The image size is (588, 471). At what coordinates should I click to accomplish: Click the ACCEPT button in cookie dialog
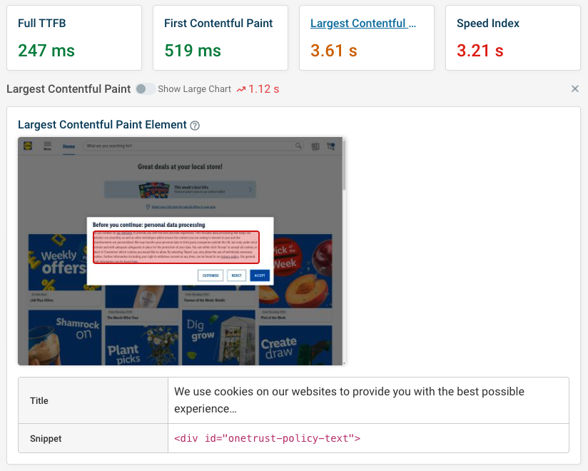point(260,275)
